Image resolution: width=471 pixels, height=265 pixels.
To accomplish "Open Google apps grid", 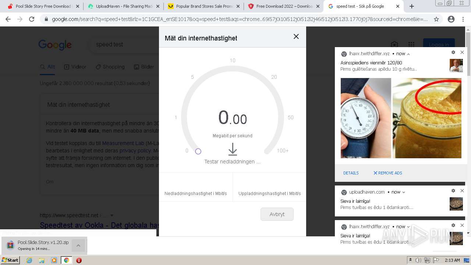I will point(411,45).
